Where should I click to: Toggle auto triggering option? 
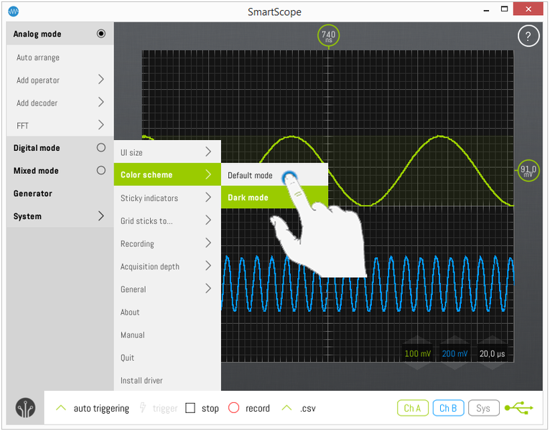coord(93,408)
